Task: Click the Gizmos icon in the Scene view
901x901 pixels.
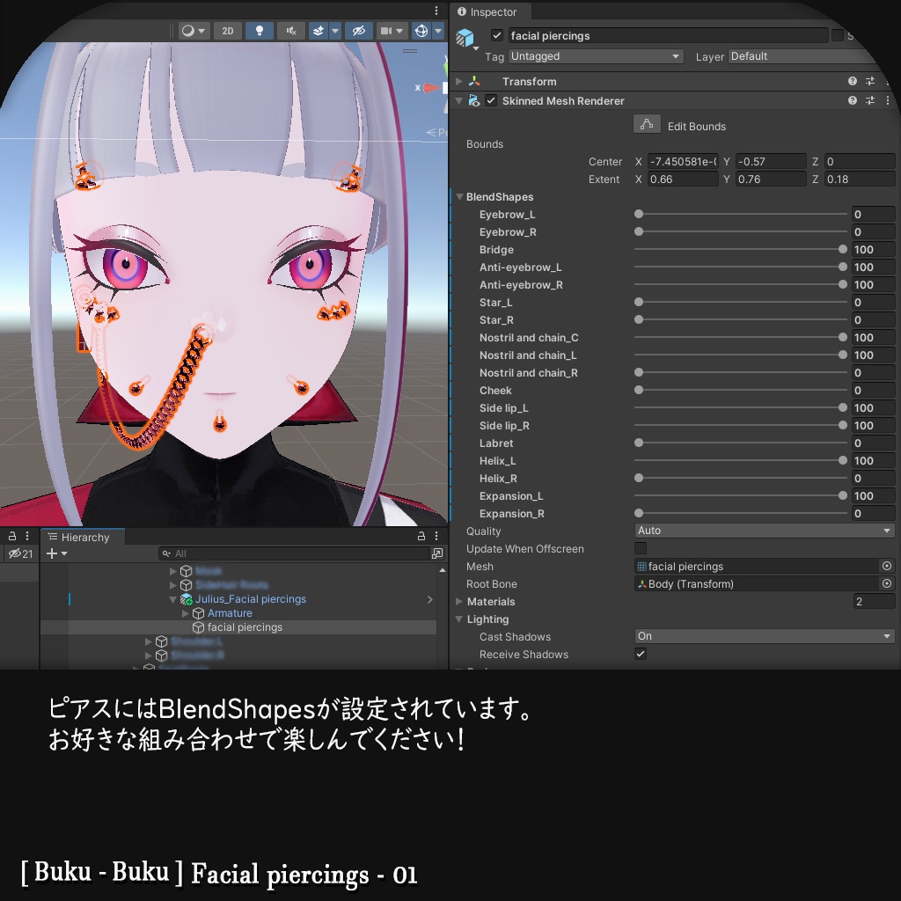Action: coord(421,30)
